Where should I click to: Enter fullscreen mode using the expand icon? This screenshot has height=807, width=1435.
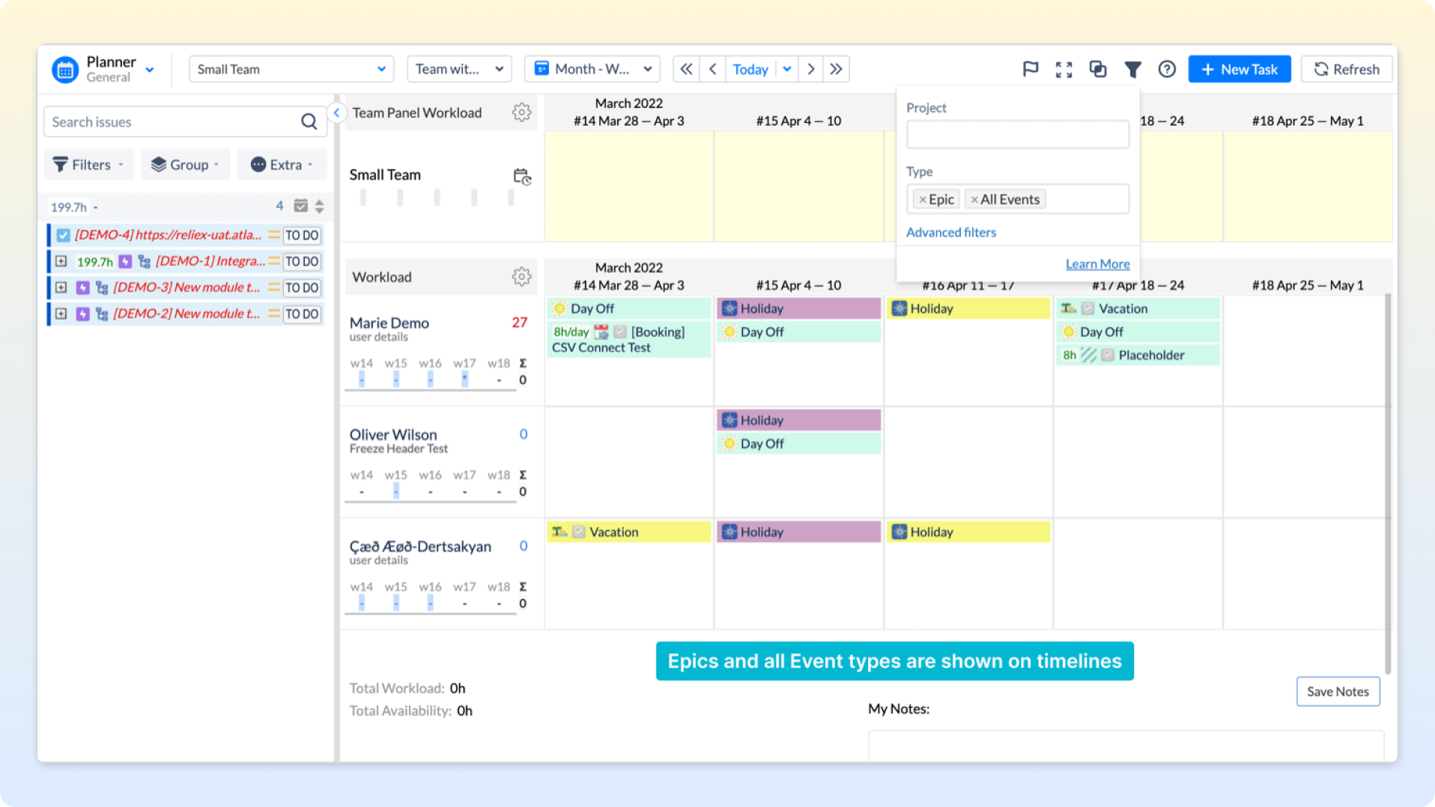click(1064, 70)
